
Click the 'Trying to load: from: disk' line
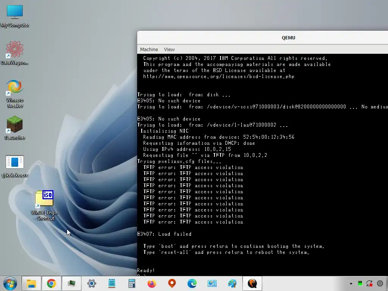pos(184,95)
